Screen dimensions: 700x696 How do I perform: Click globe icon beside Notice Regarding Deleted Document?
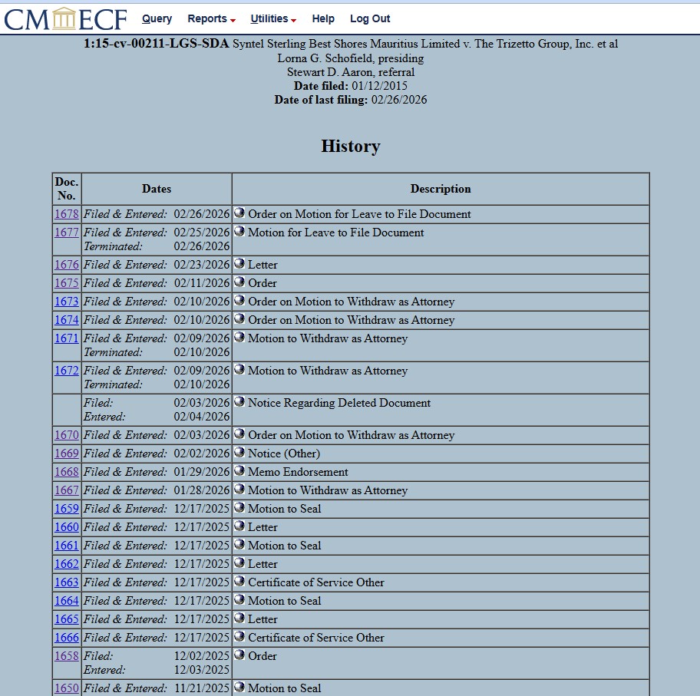[x=239, y=402]
